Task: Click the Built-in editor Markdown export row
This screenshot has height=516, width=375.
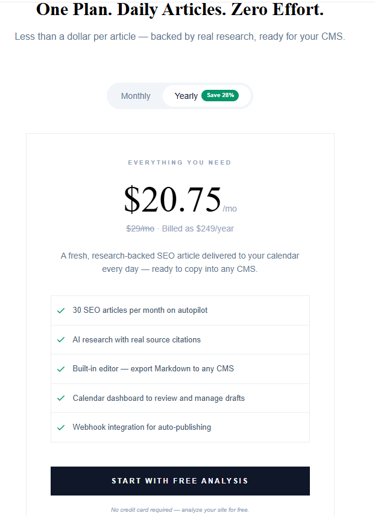Action: coord(153,369)
